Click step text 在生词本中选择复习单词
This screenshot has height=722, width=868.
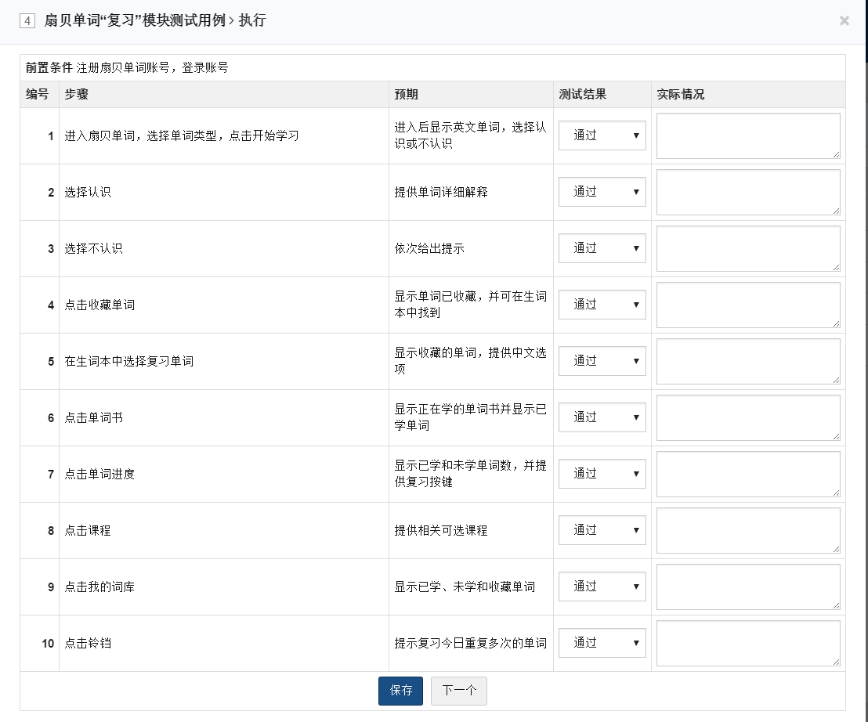tap(129, 362)
